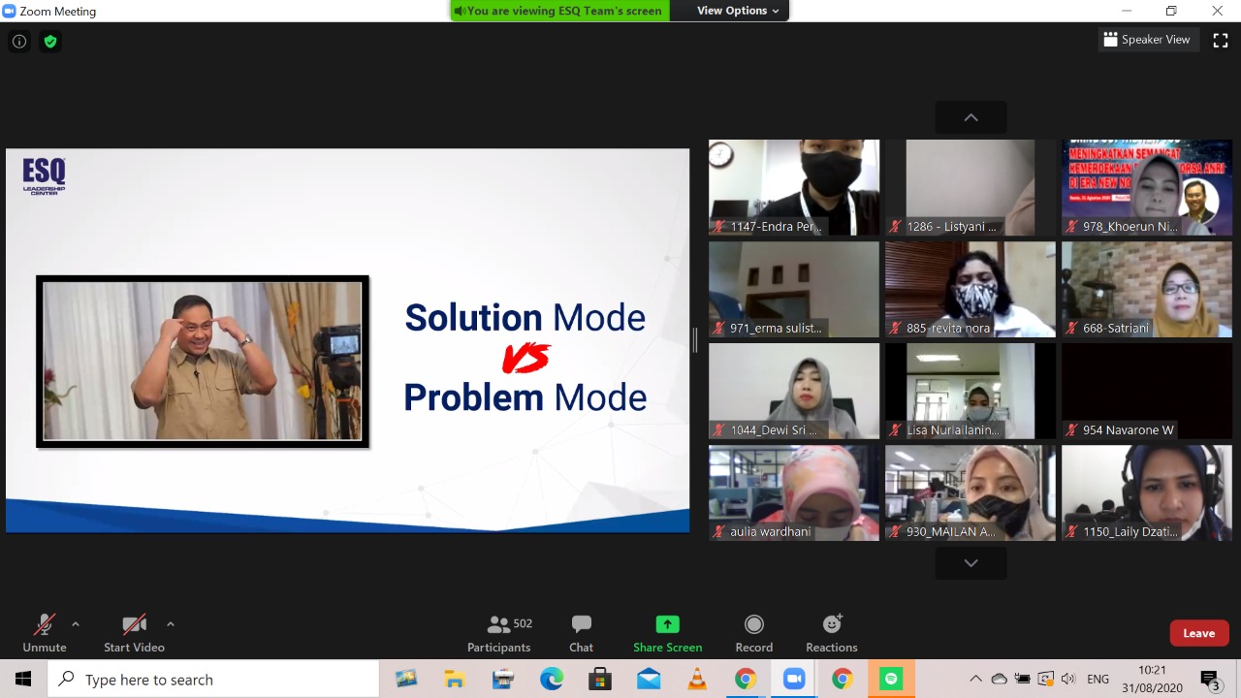The height and width of the screenshot is (698, 1241).
Task: Expand audio options arrow next to Unmute
Action: (76, 624)
